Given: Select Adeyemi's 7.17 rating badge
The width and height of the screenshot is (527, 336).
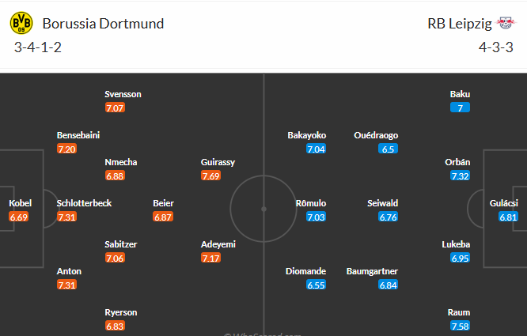Looking at the screenshot, I should pyautogui.click(x=210, y=259).
